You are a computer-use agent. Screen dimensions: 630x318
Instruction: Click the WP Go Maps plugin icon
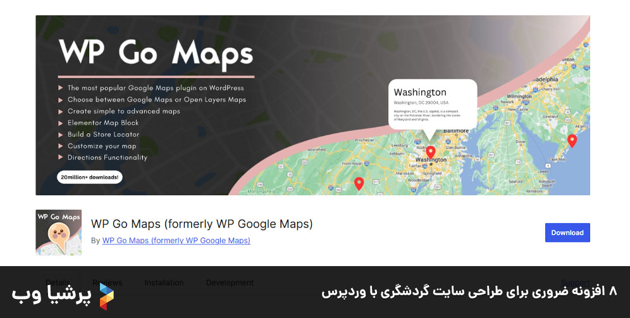click(58, 232)
